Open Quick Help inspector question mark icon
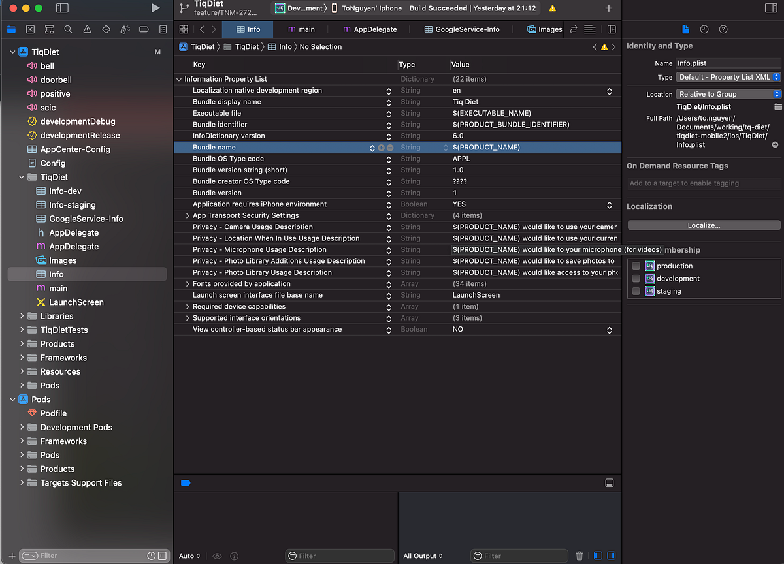784x564 pixels. [723, 29]
